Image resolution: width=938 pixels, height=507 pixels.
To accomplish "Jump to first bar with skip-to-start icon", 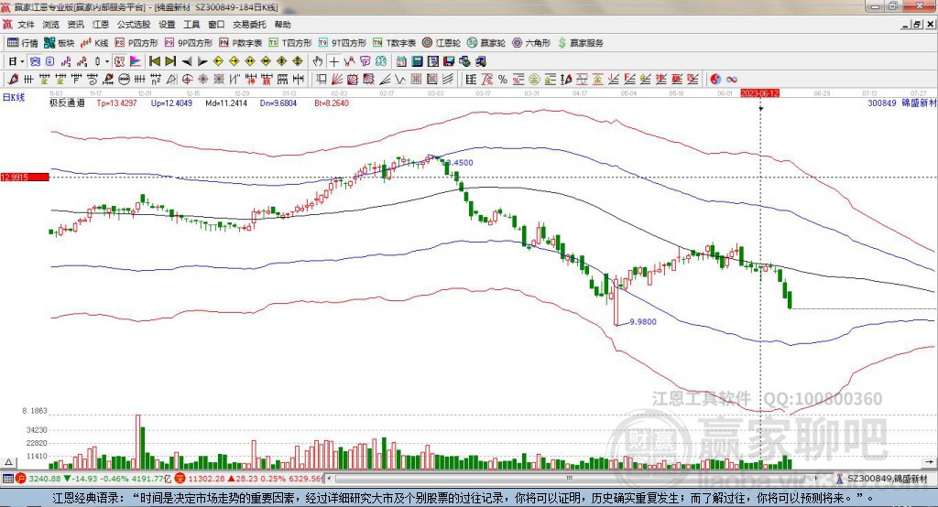I will (154, 61).
